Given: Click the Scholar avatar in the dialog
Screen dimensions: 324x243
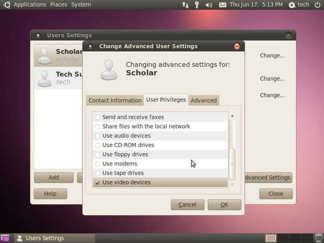Looking at the screenshot, I should click(x=109, y=70).
